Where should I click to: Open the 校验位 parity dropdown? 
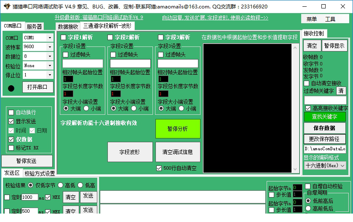pos(50,66)
